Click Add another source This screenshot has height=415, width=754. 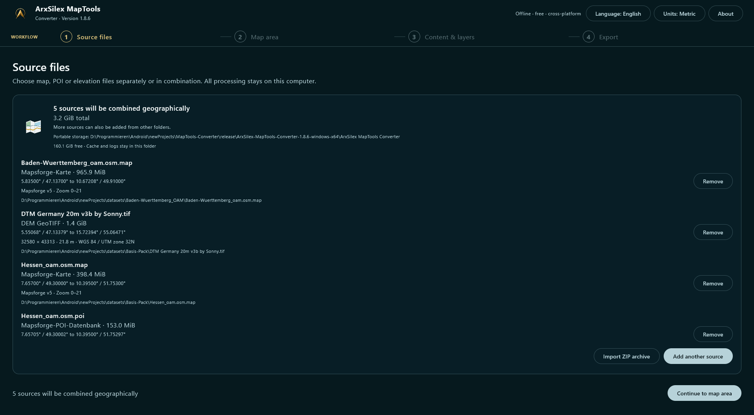[698, 356]
